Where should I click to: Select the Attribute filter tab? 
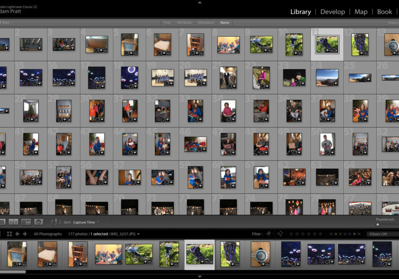184,22
